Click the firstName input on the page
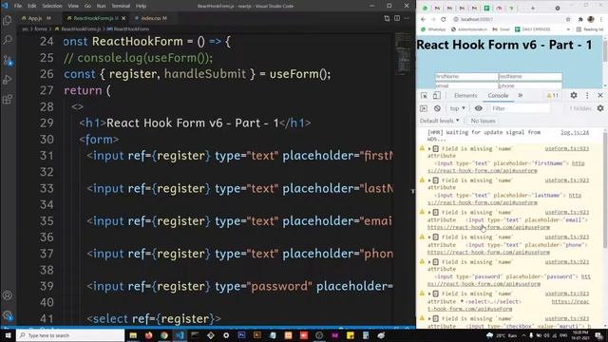Image resolution: width=608 pixels, height=342 pixels. tap(466, 76)
